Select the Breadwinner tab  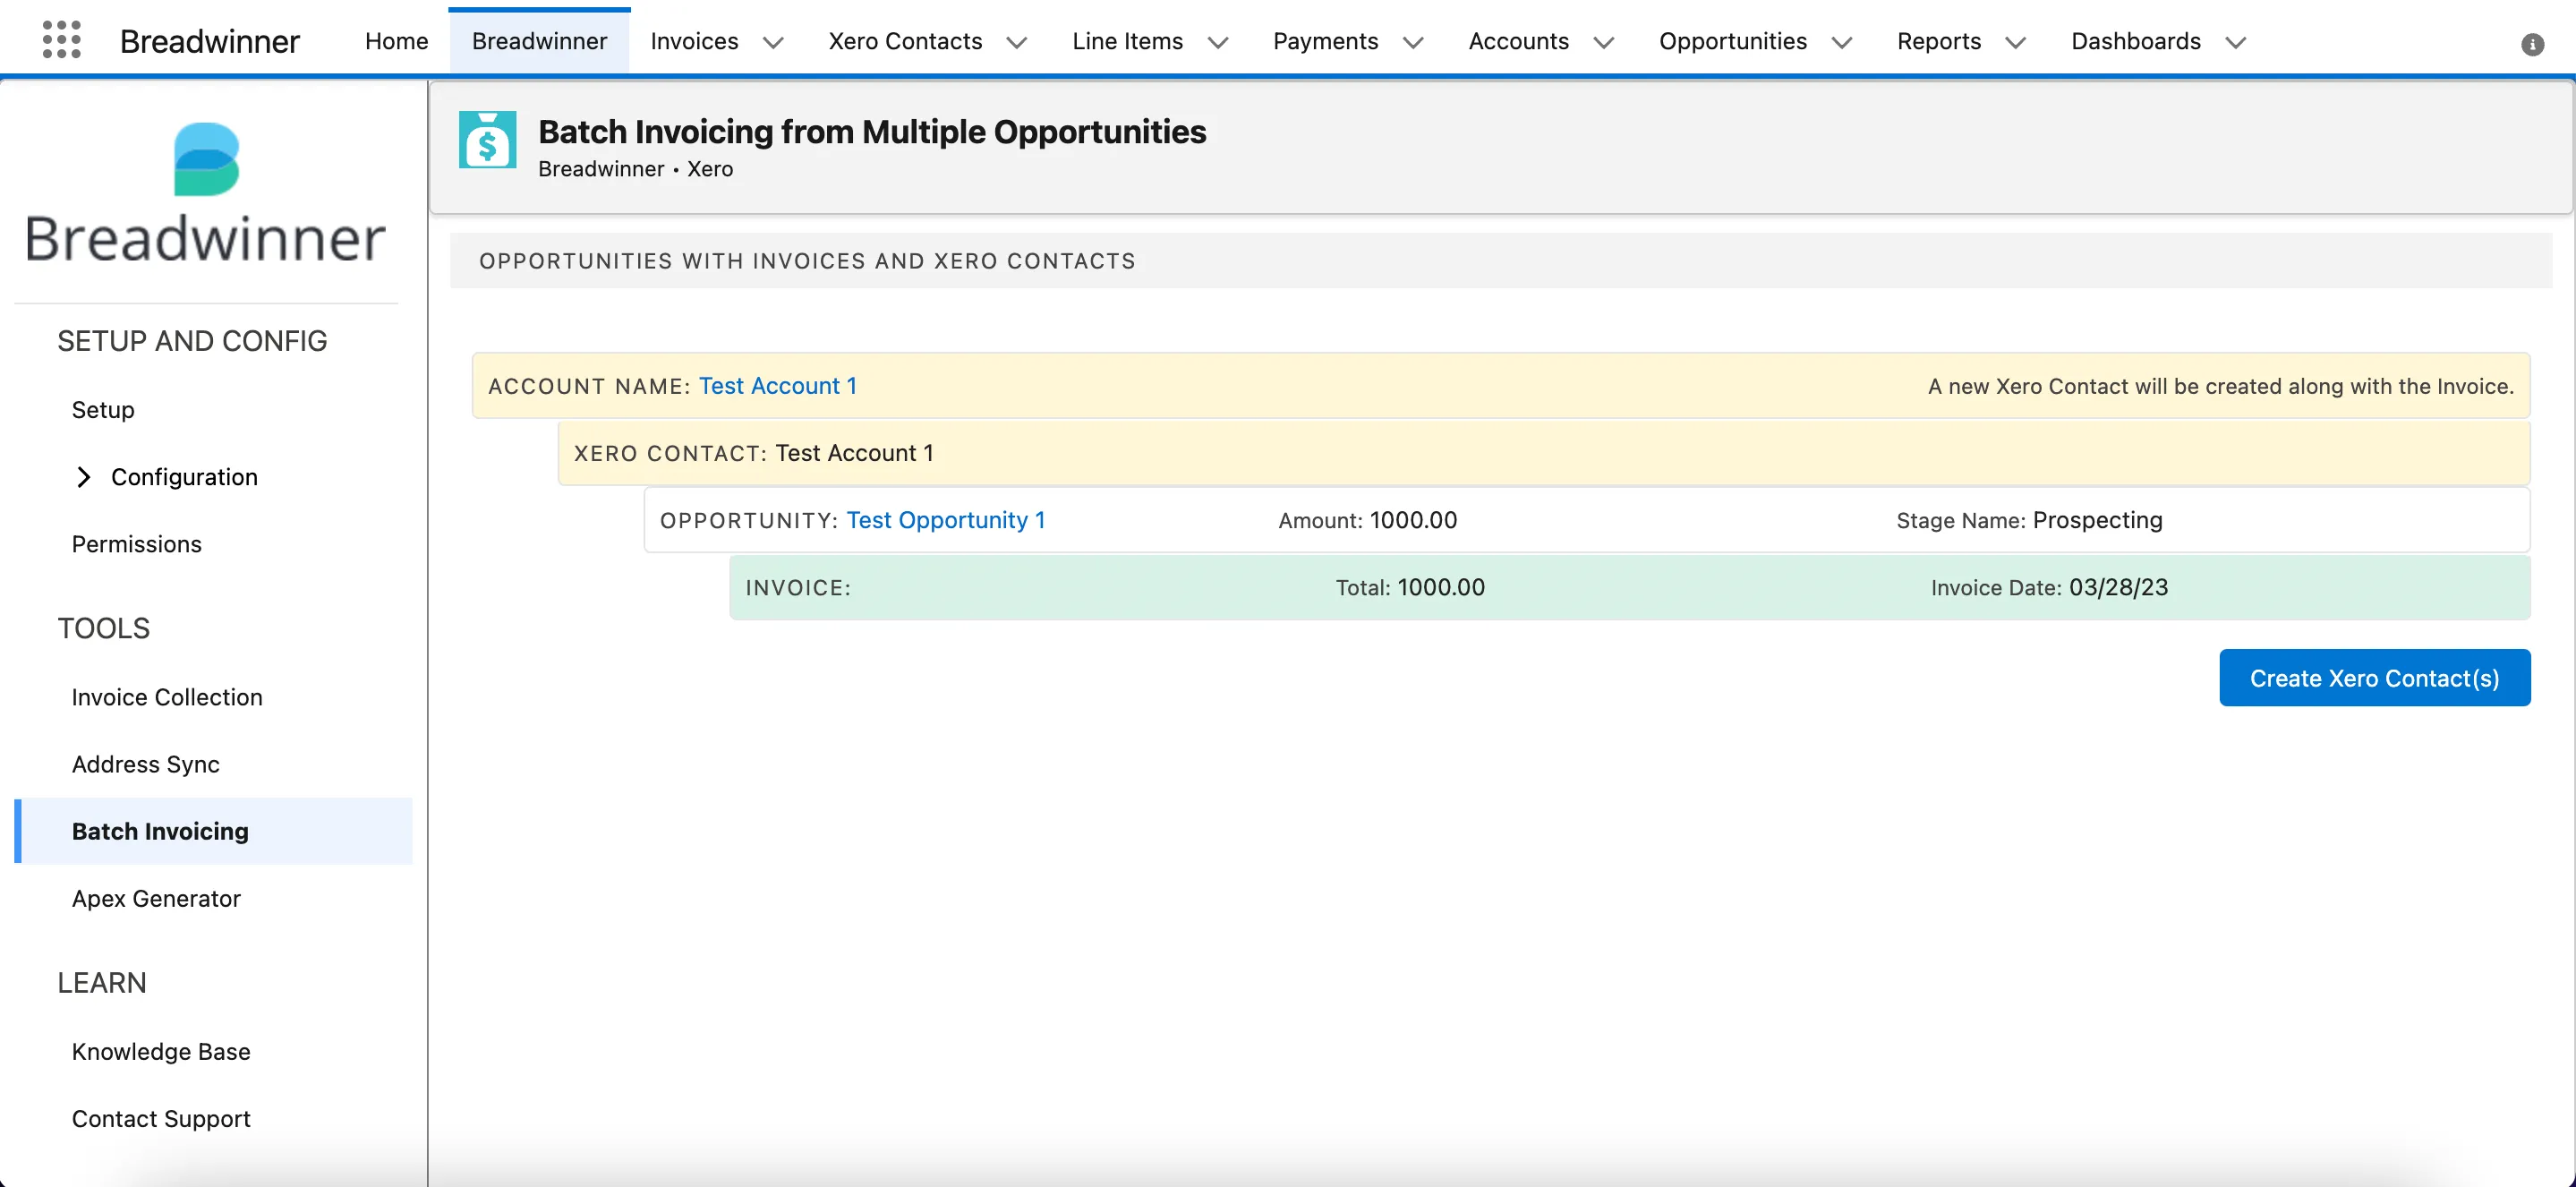point(539,41)
